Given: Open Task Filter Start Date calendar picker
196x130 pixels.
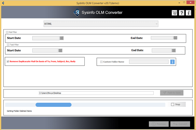Looking at the screenshot, I should coord(61,50).
